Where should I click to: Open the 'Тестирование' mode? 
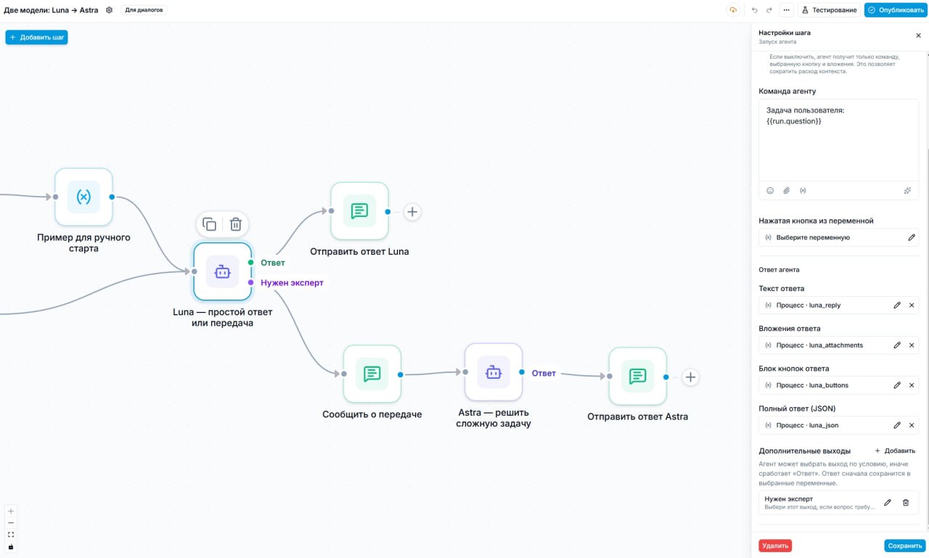click(829, 10)
